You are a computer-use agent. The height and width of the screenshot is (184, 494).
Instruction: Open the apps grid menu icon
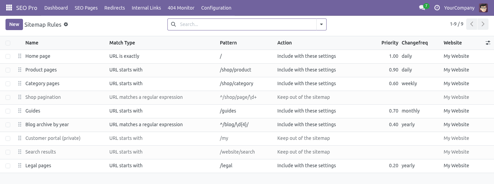tap(9, 8)
